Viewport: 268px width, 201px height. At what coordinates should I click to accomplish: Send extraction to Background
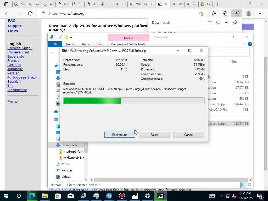tap(120, 135)
